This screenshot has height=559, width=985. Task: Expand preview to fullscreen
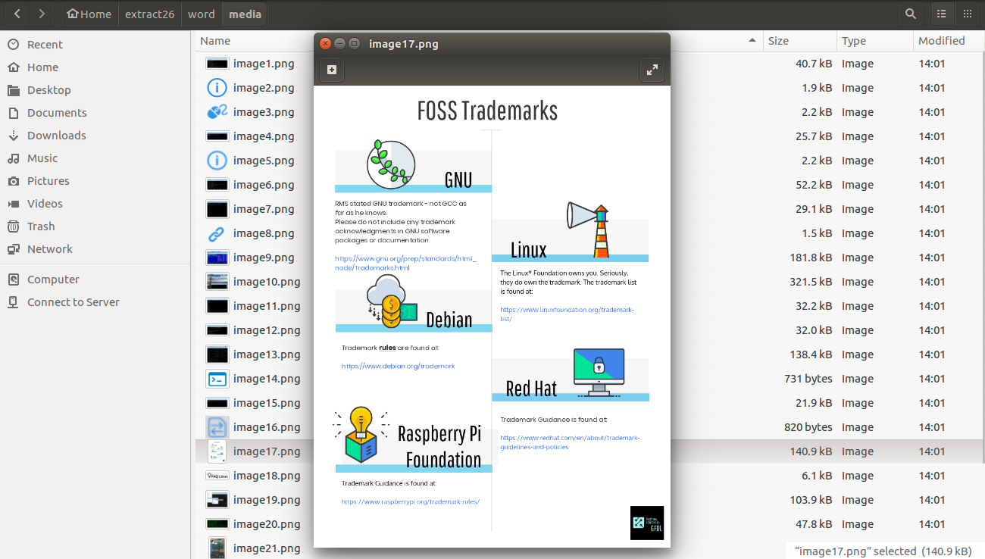click(x=652, y=70)
